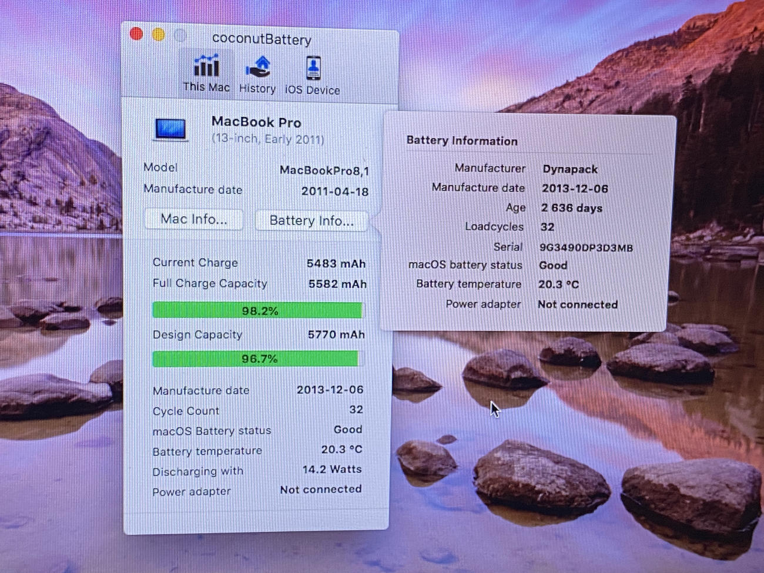
Task: Switch to the iOS Device tab
Action: (x=313, y=76)
